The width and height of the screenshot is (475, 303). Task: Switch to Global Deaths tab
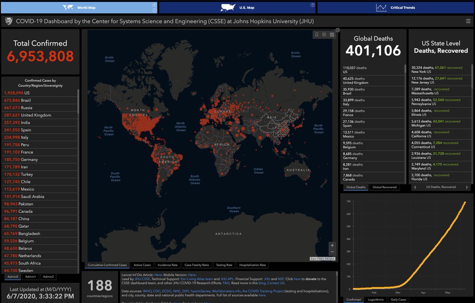click(x=356, y=187)
